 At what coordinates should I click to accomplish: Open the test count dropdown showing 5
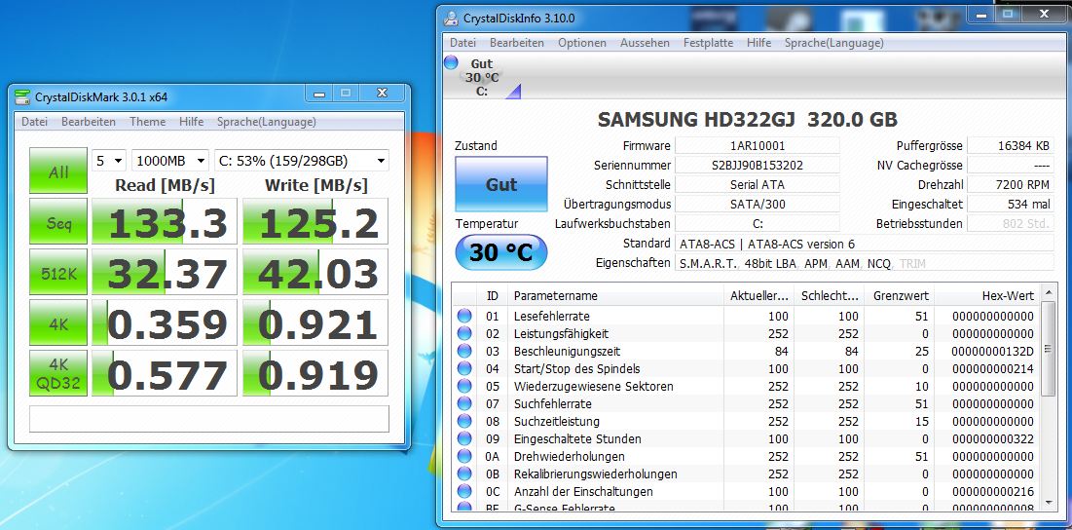point(109,161)
